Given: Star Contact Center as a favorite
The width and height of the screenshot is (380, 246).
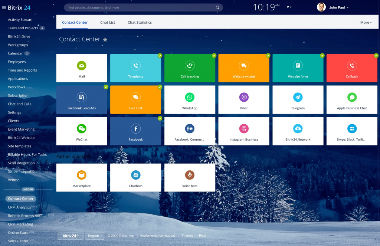Looking at the screenshot, I should pyautogui.click(x=105, y=39).
